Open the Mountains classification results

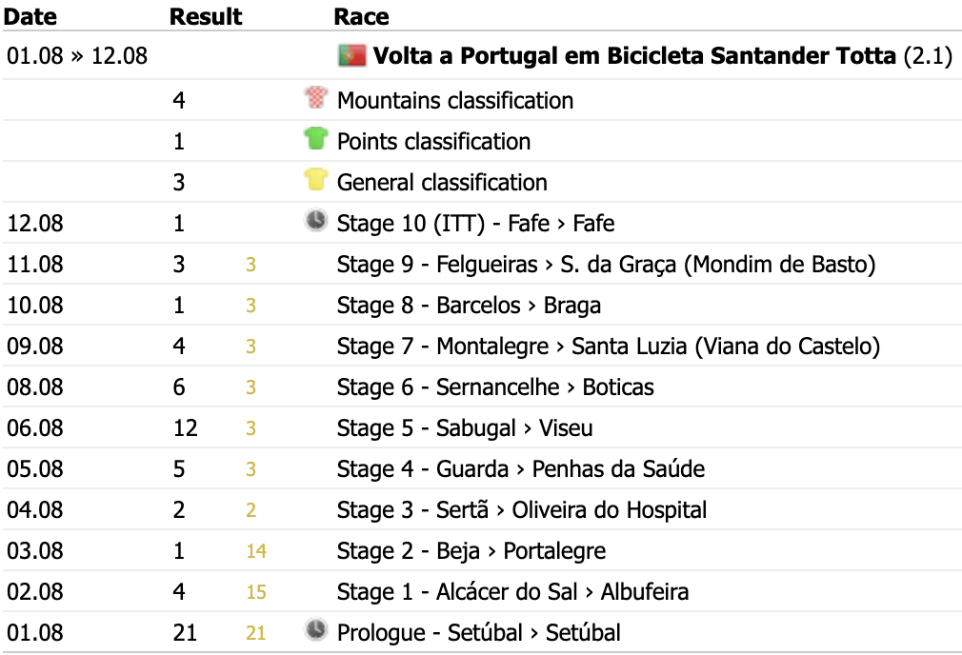point(455,101)
